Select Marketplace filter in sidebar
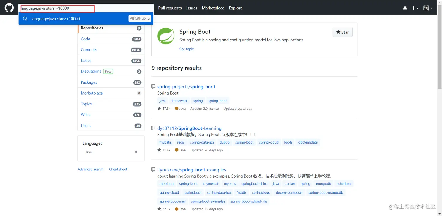 pos(111,93)
